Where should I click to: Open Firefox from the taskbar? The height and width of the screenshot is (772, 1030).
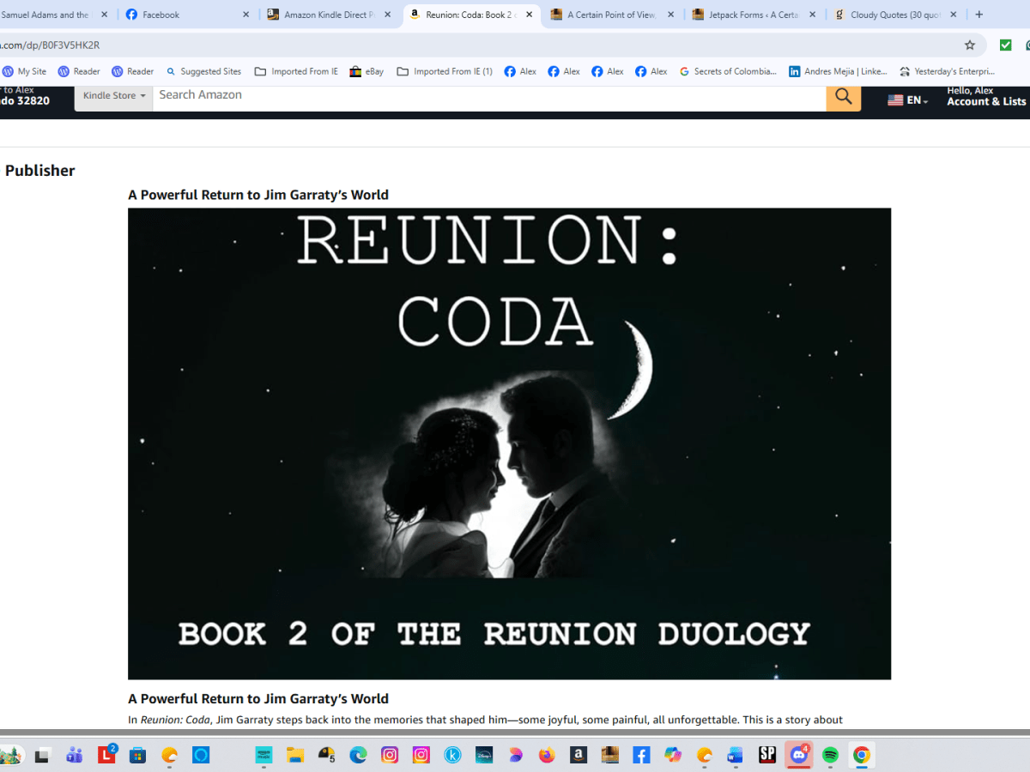point(547,755)
